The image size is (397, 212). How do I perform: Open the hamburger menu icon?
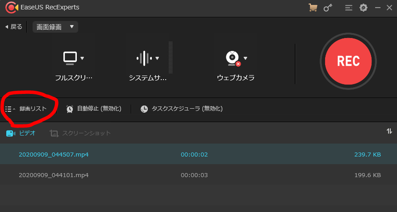click(x=349, y=8)
